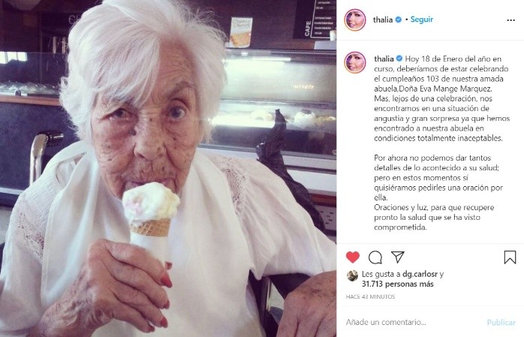This screenshot has height=337, width=524.
Task: View the 31.713 personas más likes list
Action: point(397,284)
